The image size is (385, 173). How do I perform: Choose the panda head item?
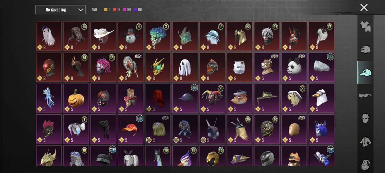point(294,67)
